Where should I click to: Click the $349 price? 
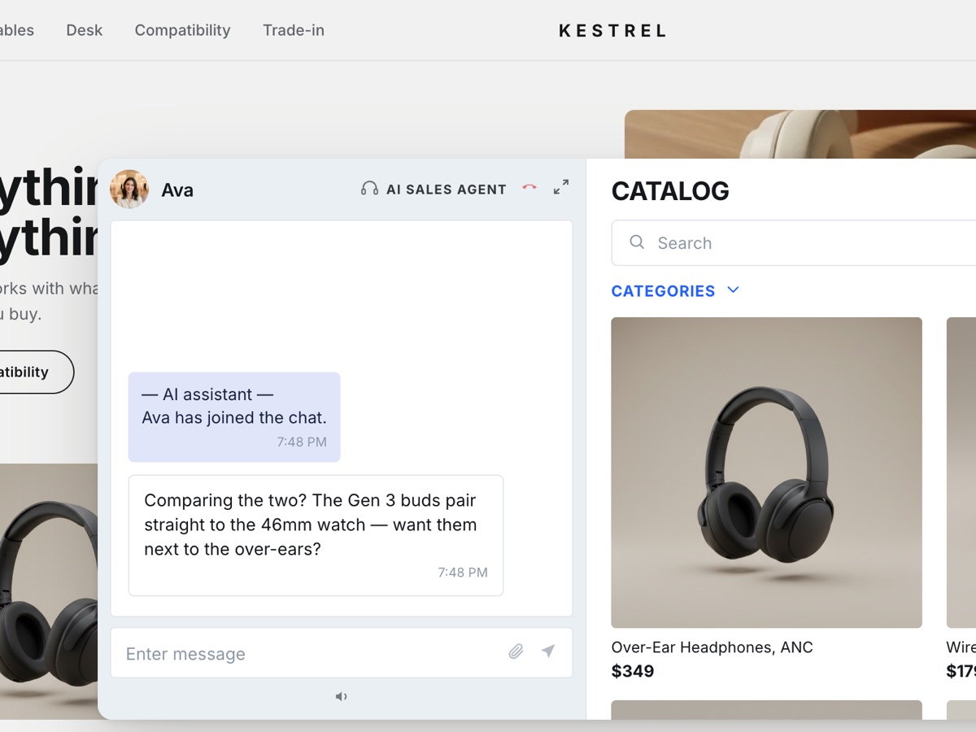633,671
